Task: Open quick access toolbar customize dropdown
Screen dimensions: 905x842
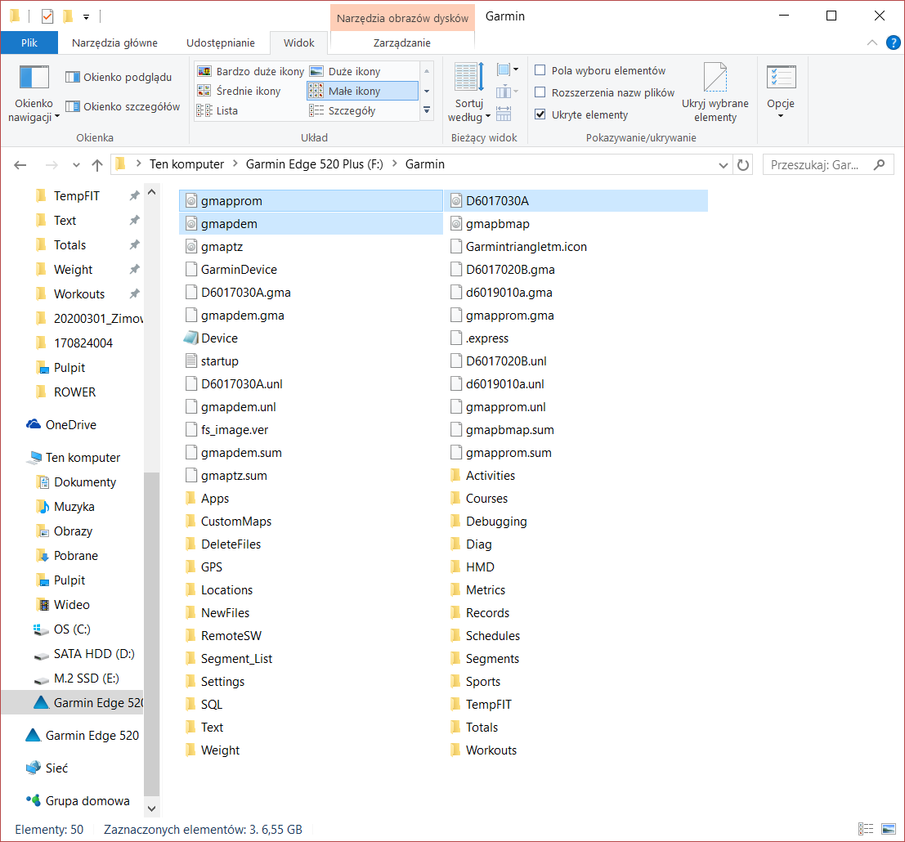Action: [x=86, y=17]
